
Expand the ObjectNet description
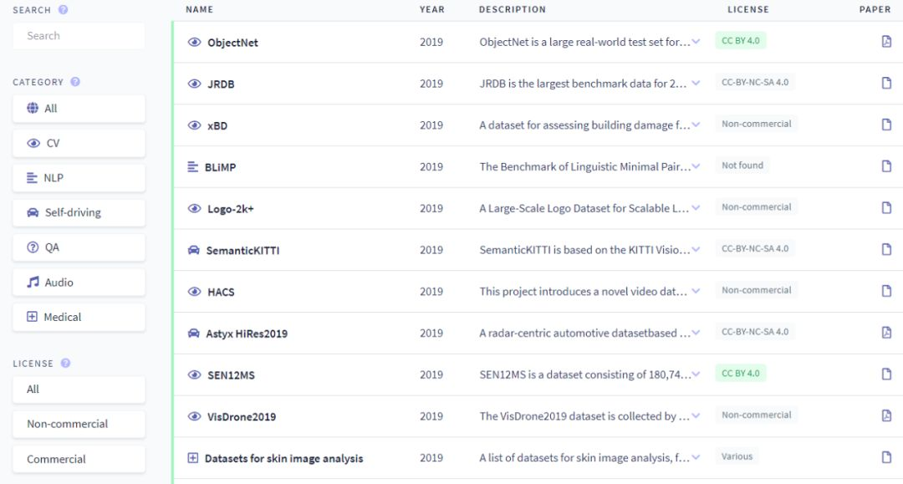(x=696, y=42)
